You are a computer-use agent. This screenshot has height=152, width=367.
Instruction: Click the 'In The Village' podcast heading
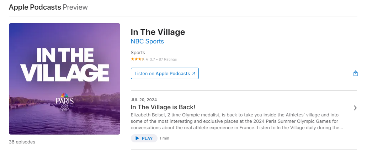point(158,32)
